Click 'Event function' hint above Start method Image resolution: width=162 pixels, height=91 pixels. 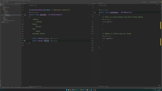(x=107, y=19)
